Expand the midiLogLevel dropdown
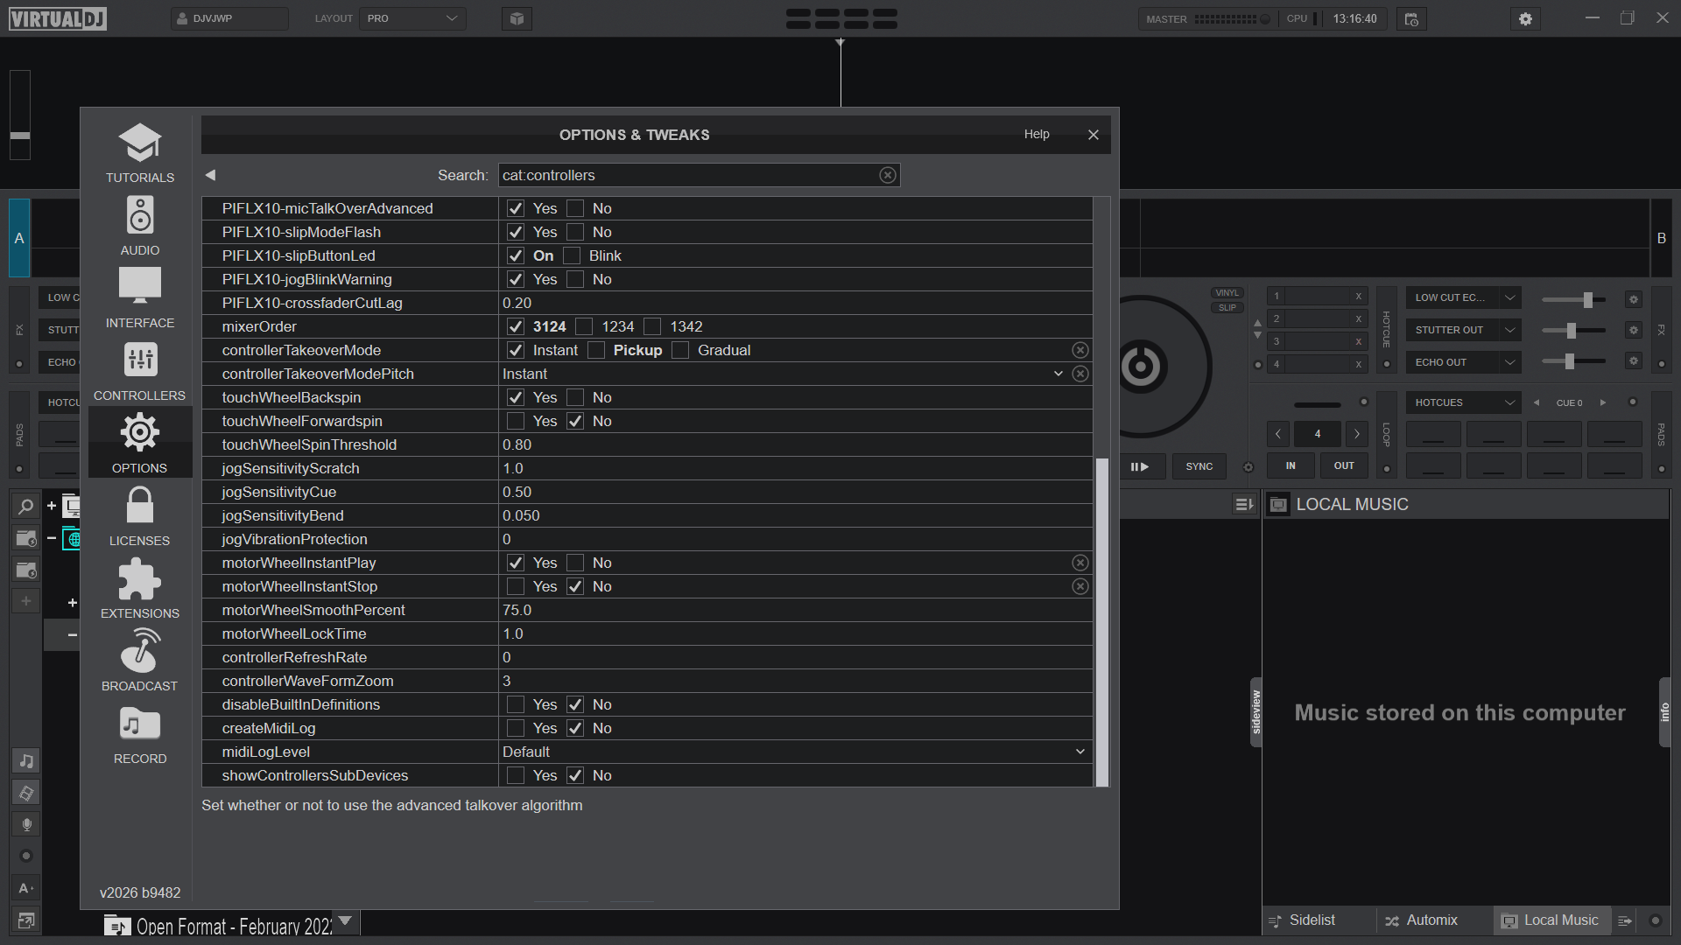 coord(1080,752)
